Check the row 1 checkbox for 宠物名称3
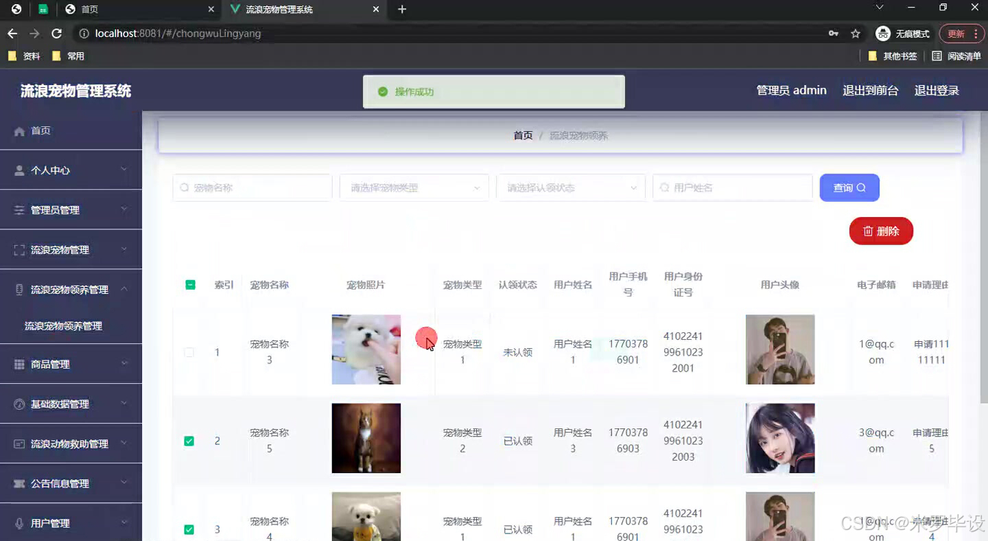The height and width of the screenshot is (541, 988). pyautogui.click(x=189, y=352)
